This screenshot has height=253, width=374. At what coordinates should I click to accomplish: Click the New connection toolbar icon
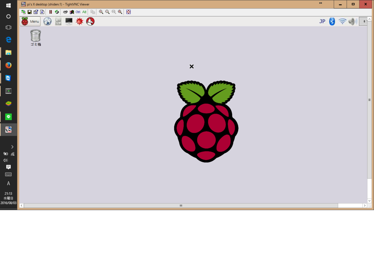click(x=23, y=12)
